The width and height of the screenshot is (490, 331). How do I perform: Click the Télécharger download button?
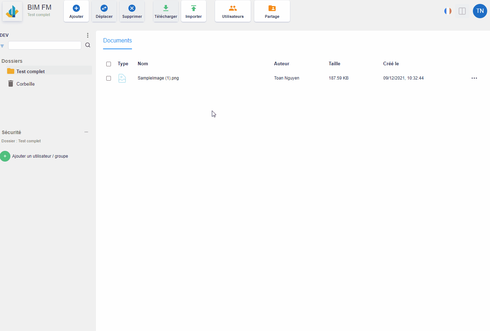coord(166,11)
